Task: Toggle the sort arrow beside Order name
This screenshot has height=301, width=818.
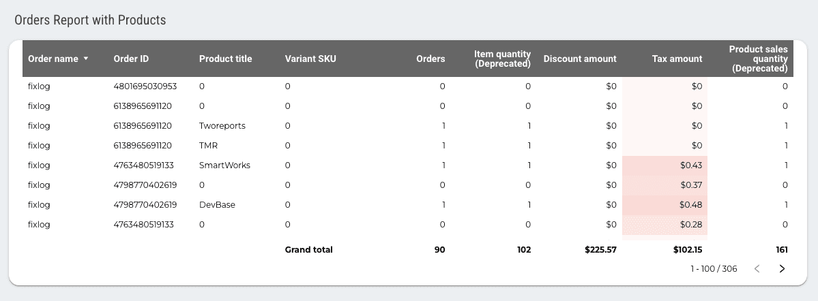Action: pyautogui.click(x=85, y=59)
